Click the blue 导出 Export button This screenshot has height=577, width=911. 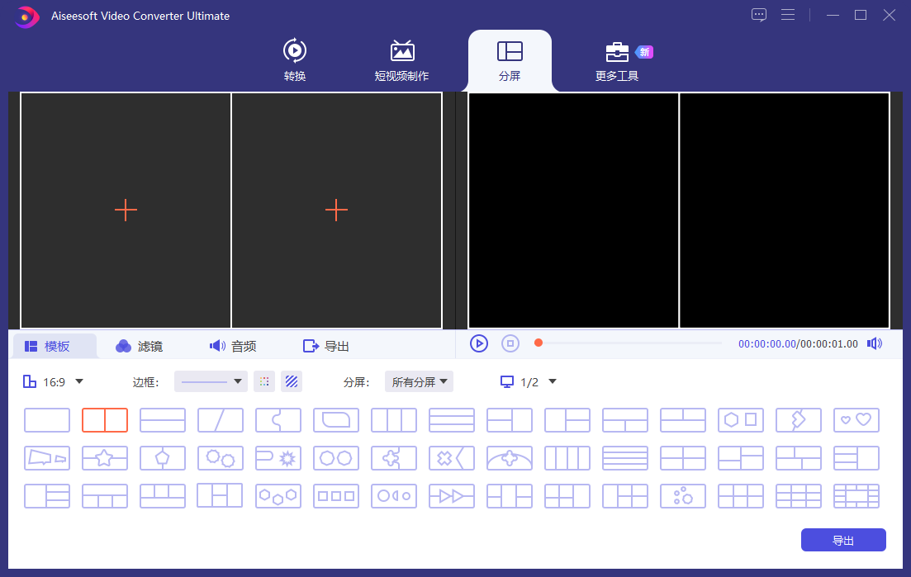[x=843, y=540]
